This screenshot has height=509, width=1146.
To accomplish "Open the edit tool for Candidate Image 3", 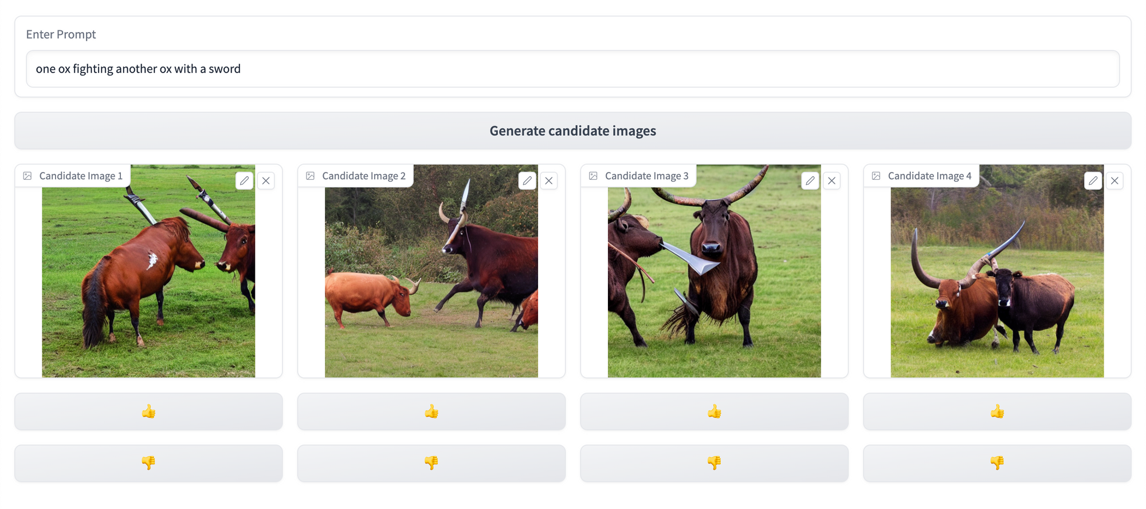I will coord(810,180).
